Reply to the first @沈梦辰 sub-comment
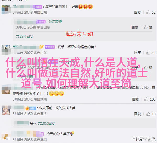 pyautogui.click(x=135, y=27)
